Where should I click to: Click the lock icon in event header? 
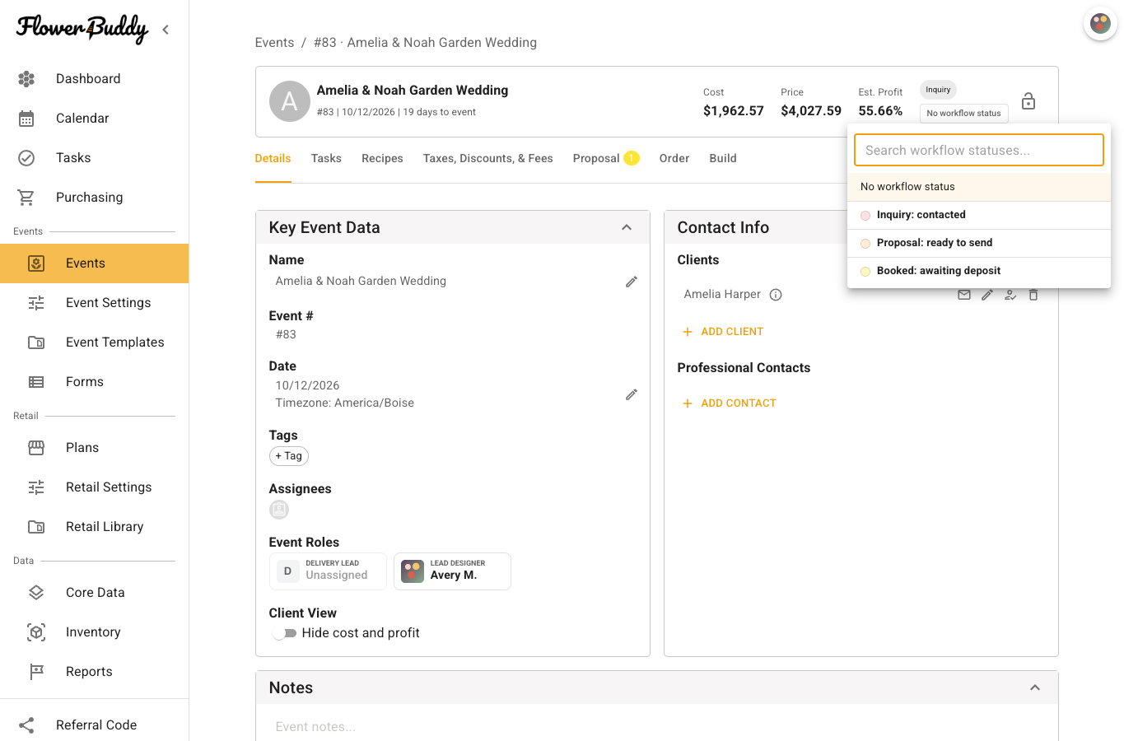click(x=1028, y=101)
